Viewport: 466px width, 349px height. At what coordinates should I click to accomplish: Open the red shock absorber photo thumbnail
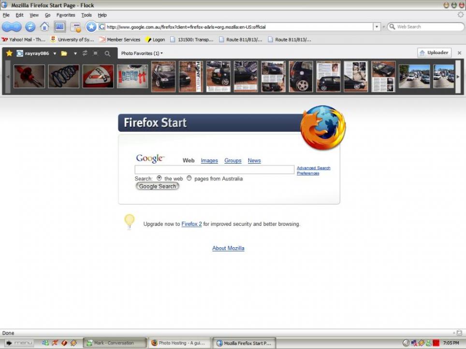[x=29, y=77]
